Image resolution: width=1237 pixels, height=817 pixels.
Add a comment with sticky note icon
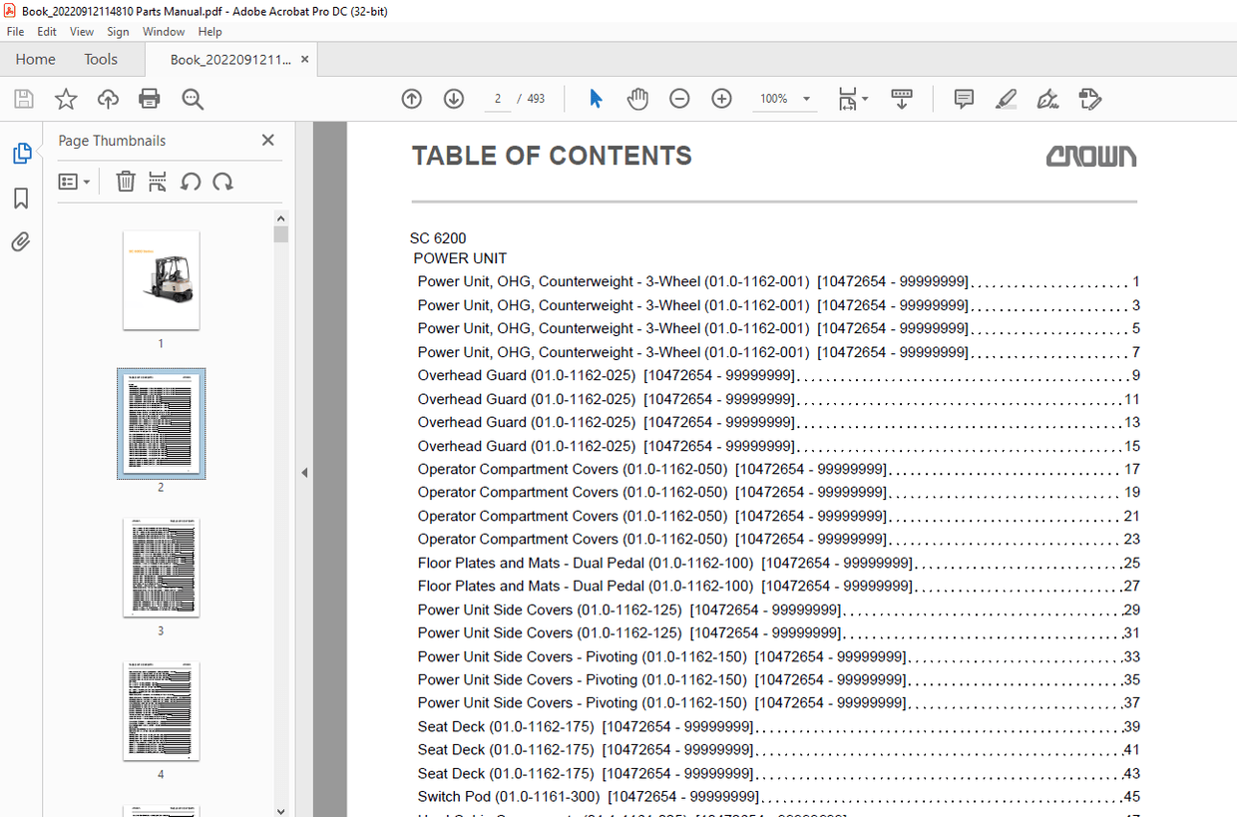tap(964, 99)
